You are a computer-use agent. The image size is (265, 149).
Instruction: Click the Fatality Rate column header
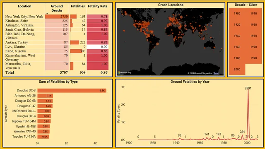(98, 6)
